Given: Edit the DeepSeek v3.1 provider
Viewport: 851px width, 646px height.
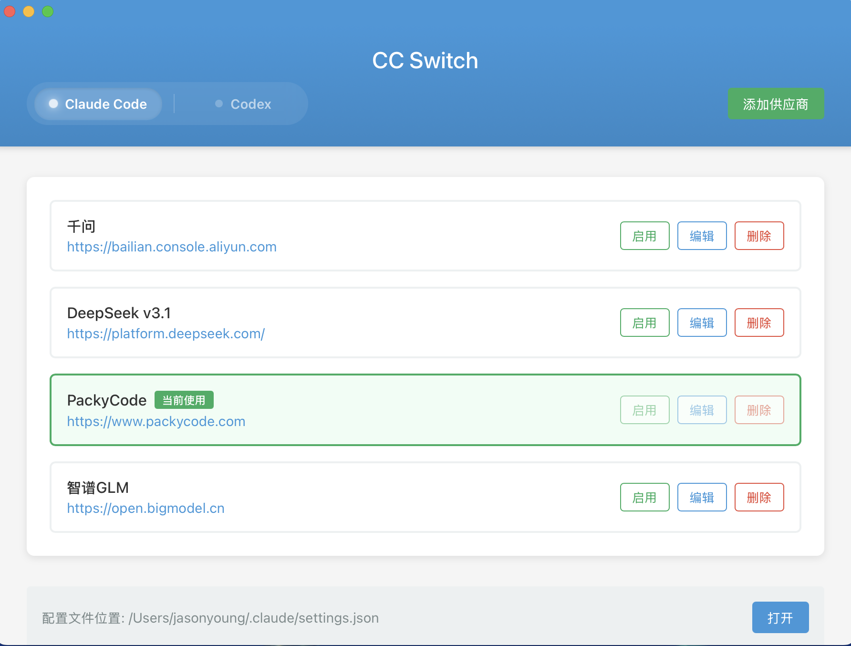Looking at the screenshot, I should (702, 323).
